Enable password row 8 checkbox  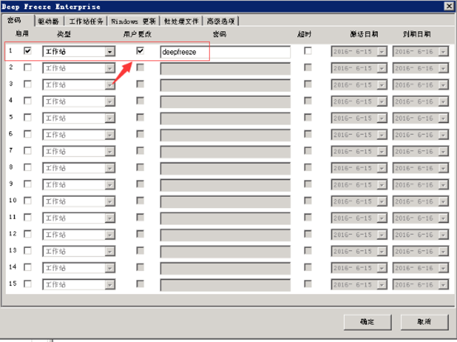pos(28,167)
